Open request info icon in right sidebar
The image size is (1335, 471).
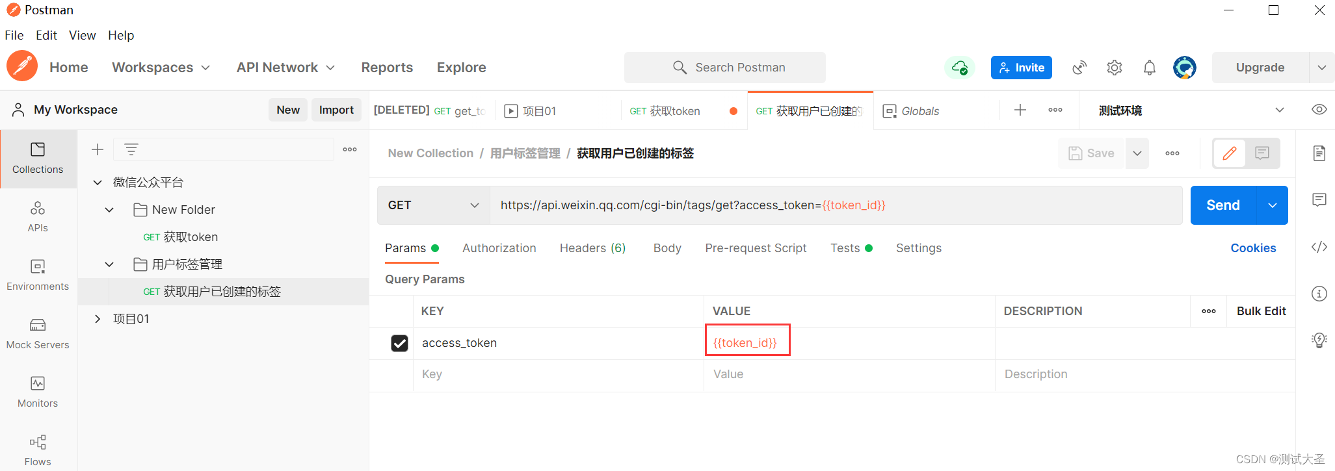click(1319, 294)
